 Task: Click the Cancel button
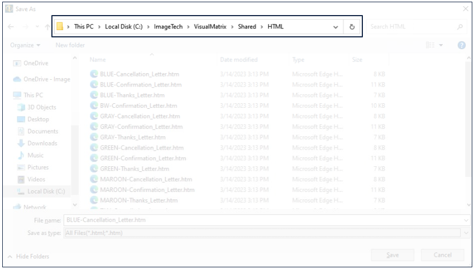point(443,255)
